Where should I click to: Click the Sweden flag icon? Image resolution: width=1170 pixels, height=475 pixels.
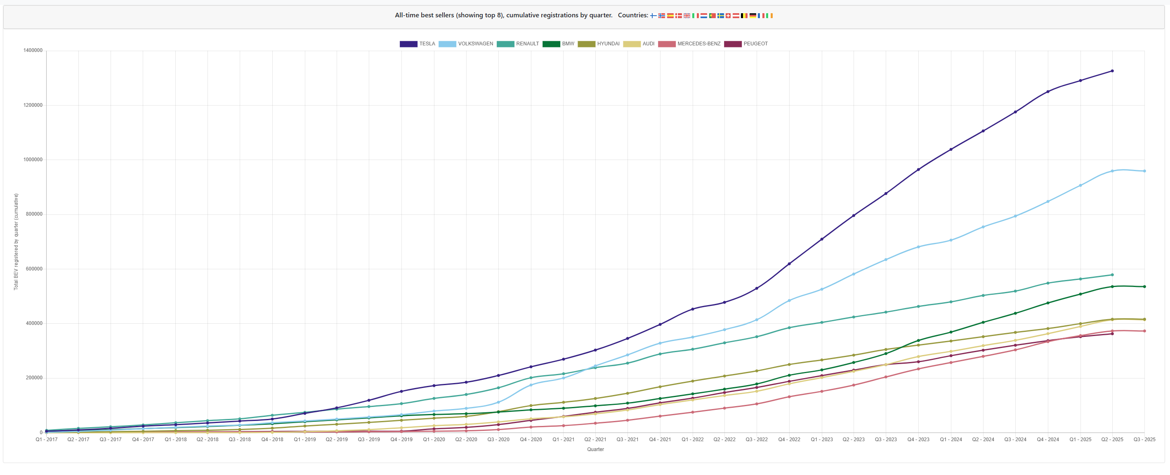point(721,15)
